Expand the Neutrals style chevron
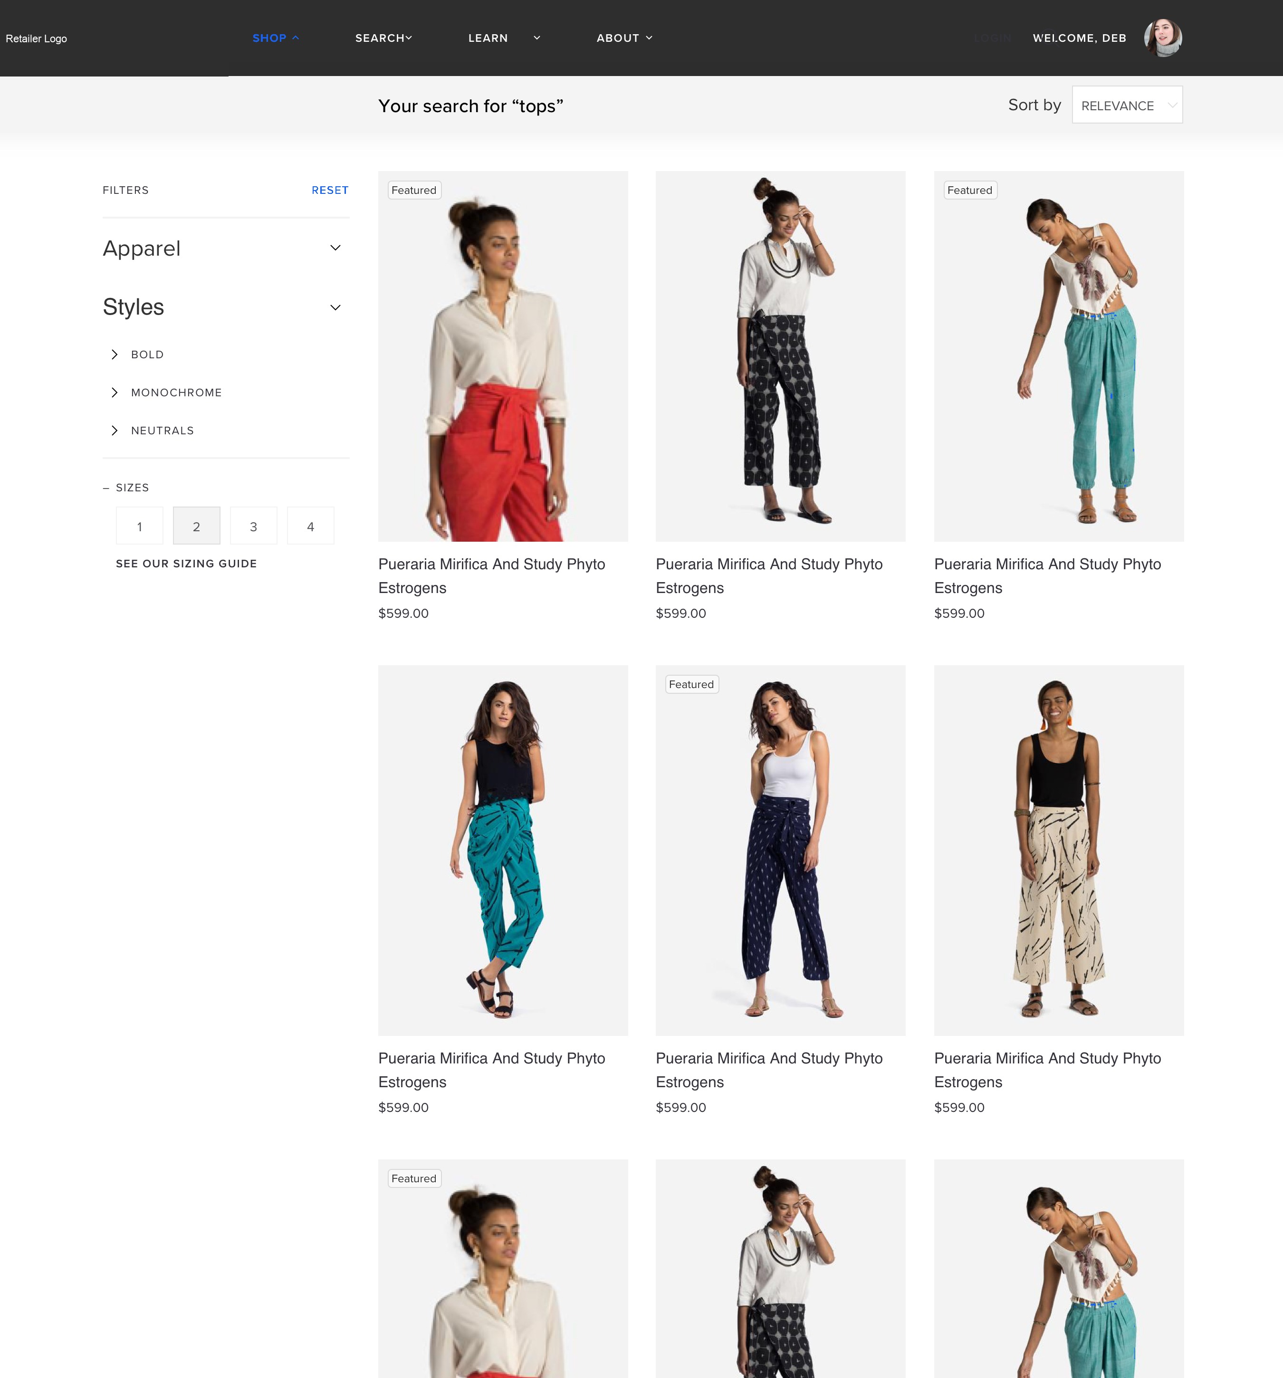This screenshot has width=1283, height=1378. [x=115, y=431]
